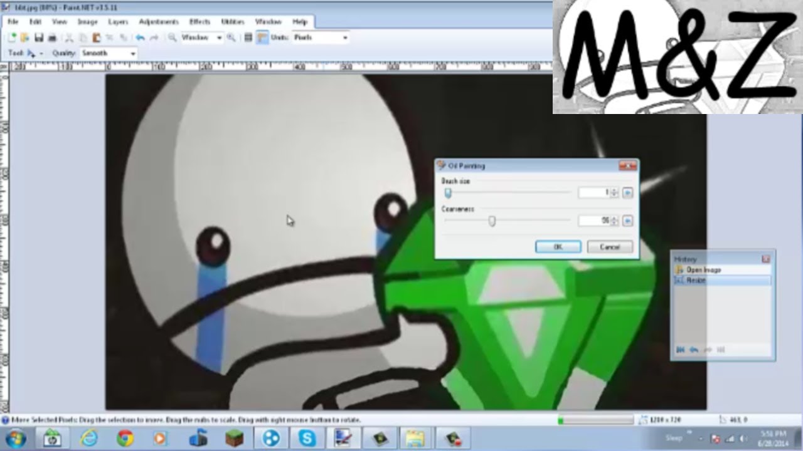Select Resize entry in History panel

(722, 280)
